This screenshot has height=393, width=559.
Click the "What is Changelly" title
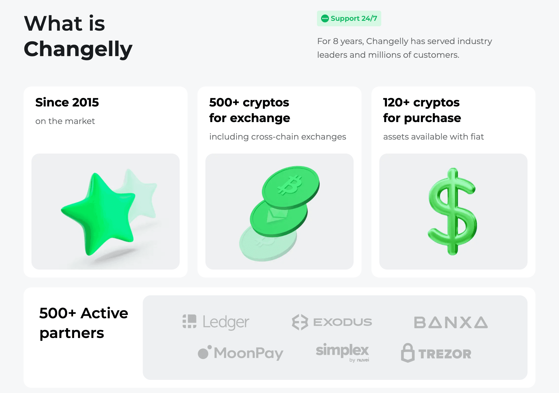tap(78, 36)
